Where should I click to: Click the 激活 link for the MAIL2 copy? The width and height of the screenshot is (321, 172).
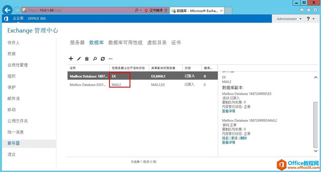234,138
